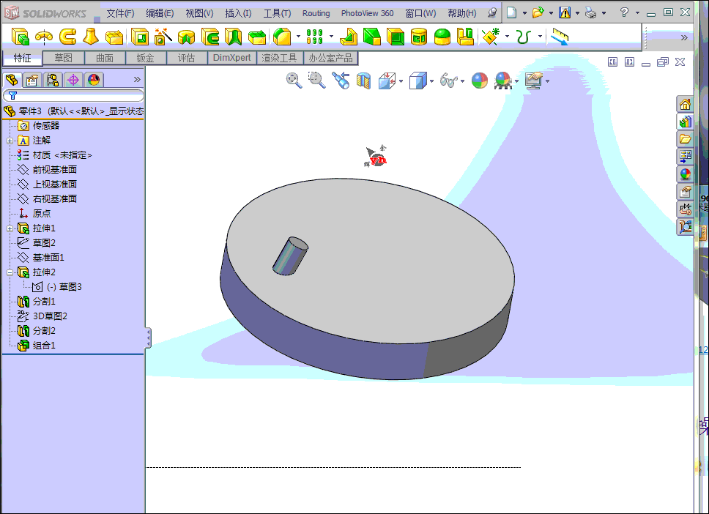Collapse the 拉伸2 feature node
The width and height of the screenshot is (709, 514).
click(x=10, y=272)
